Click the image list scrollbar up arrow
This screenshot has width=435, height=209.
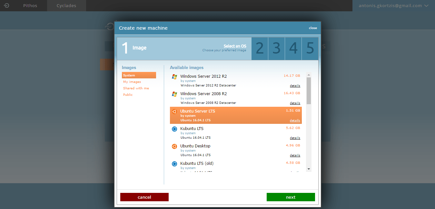point(309,75)
